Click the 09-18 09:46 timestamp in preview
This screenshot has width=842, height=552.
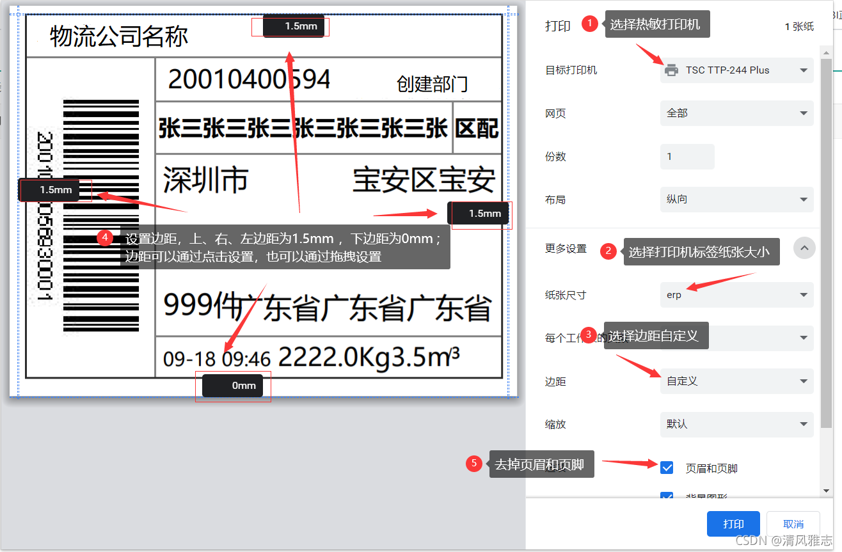(x=217, y=359)
